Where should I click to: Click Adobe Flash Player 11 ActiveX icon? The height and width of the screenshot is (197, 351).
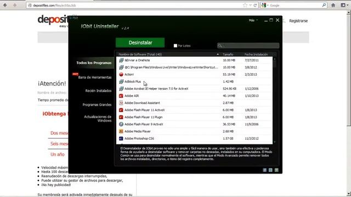tap(121, 110)
